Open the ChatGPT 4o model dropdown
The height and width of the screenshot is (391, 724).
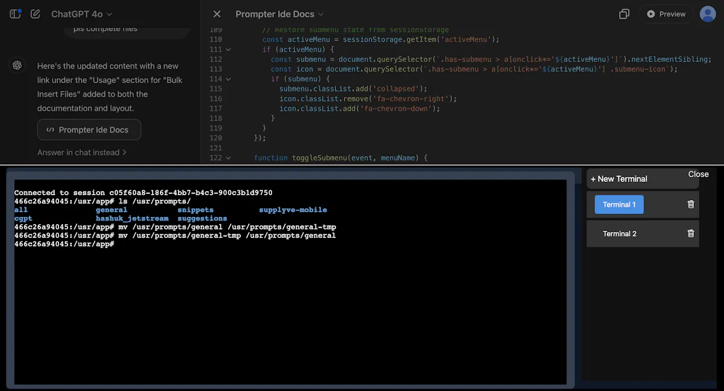point(81,14)
